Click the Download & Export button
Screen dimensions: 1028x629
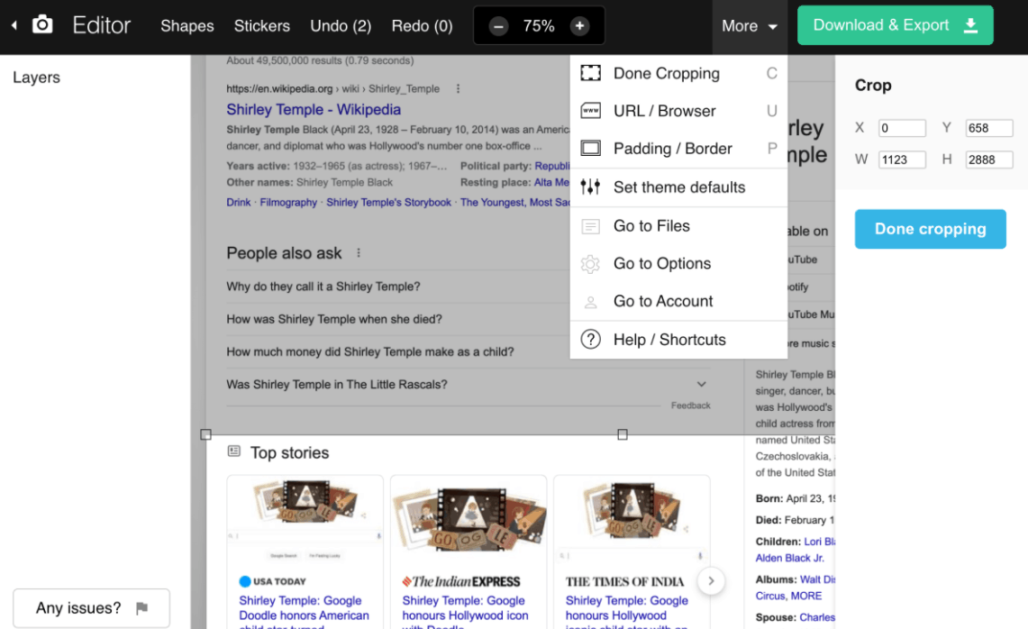(x=895, y=25)
